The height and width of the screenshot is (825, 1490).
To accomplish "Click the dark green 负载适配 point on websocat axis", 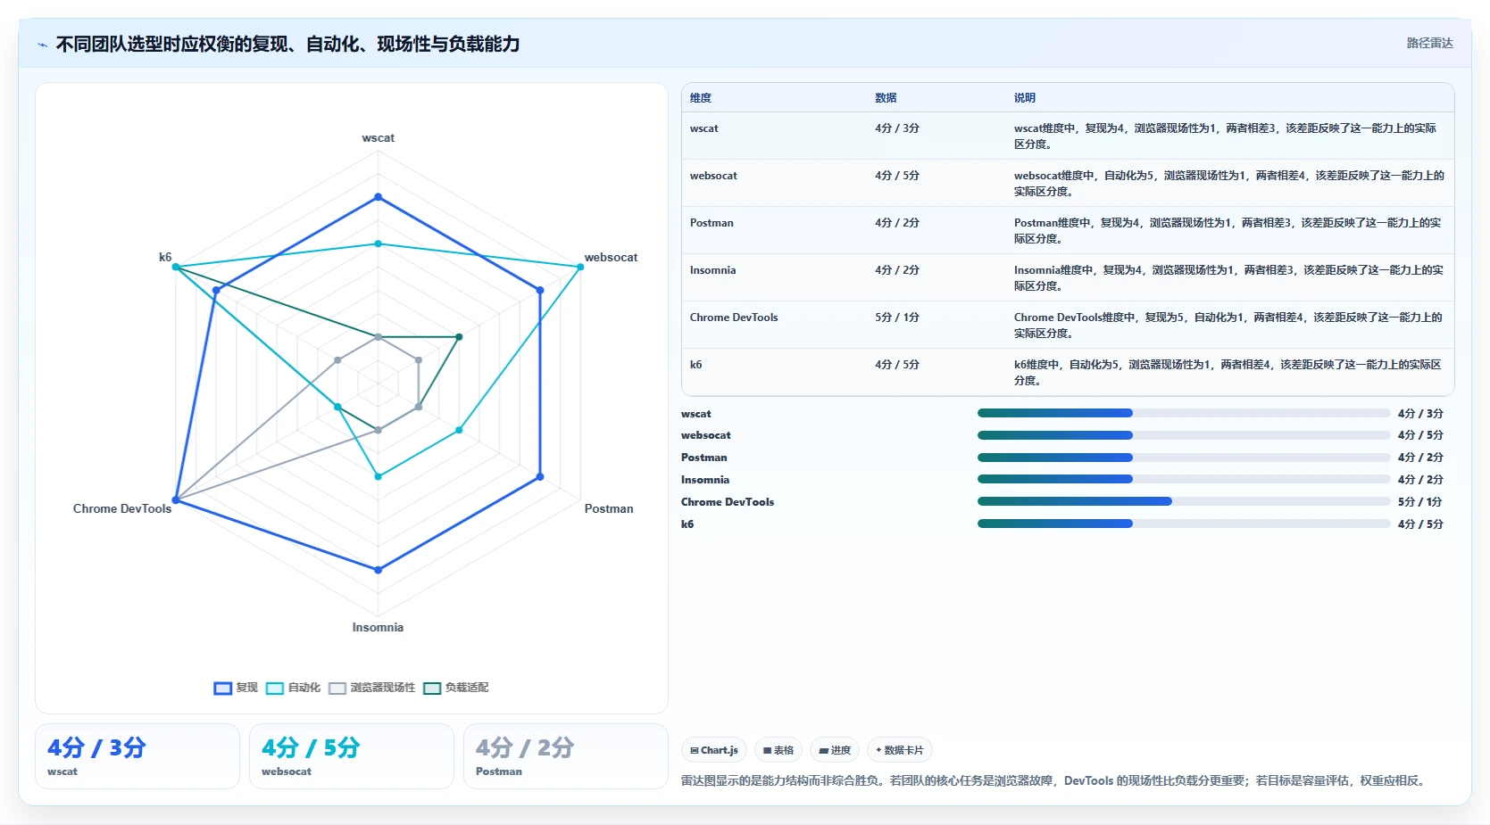I will [459, 337].
